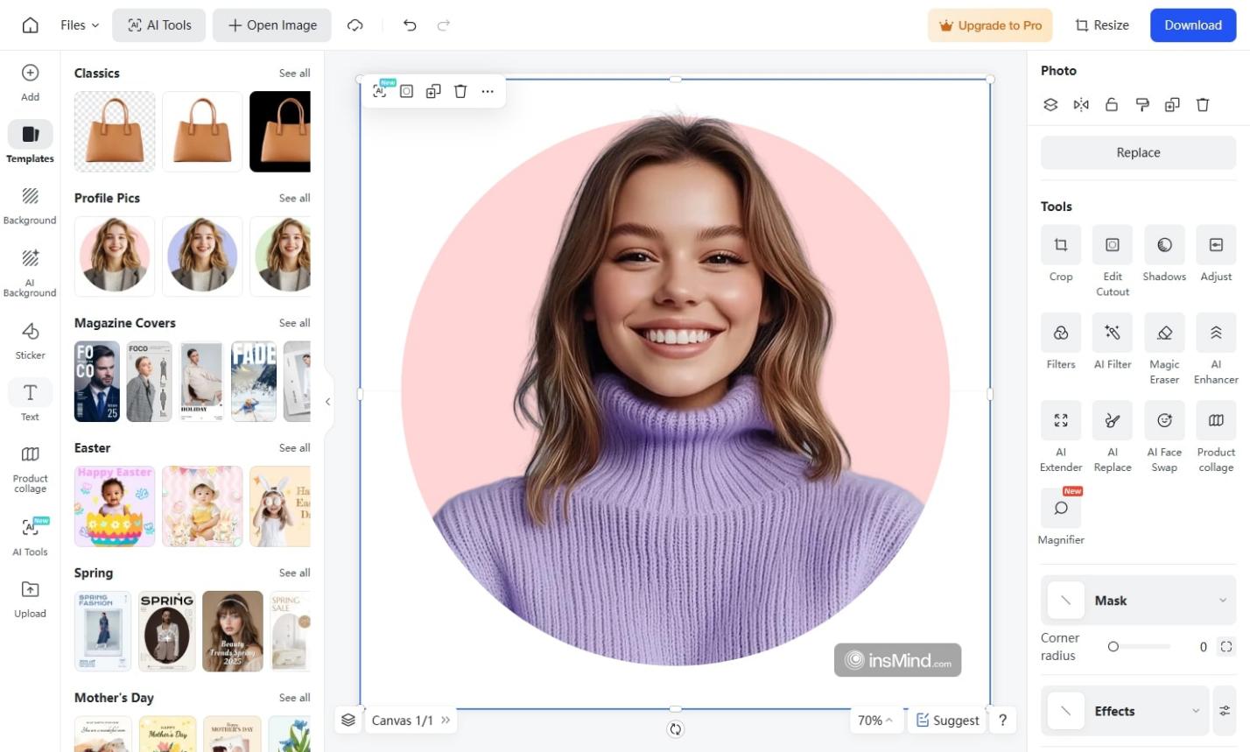The width and height of the screenshot is (1250, 752).
Task: Toggle the layers button beside Canvas 1/1
Action: coord(348,720)
